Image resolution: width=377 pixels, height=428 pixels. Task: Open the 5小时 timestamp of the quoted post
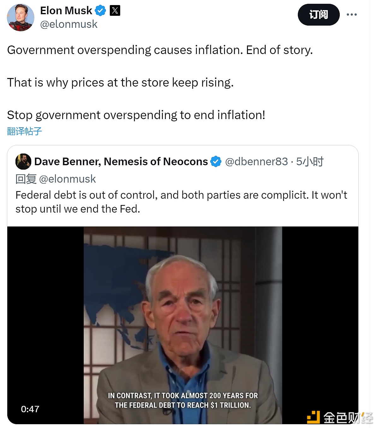(310, 161)
